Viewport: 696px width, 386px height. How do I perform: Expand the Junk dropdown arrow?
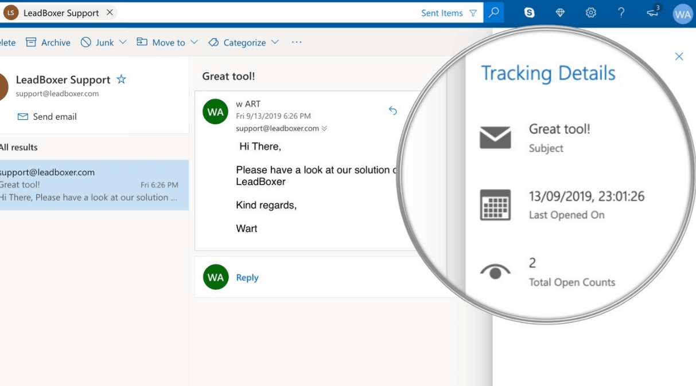point(123,42)
